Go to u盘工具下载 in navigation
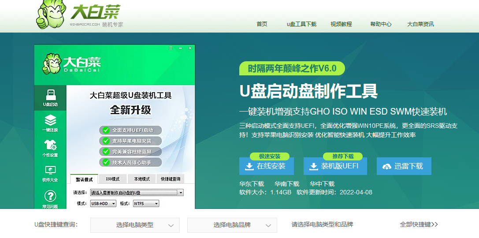Screen dimensions: 479x238 [x=301, y=24]
